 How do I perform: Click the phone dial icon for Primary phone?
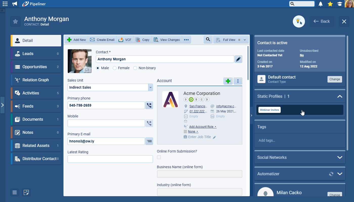click(149, 105)
